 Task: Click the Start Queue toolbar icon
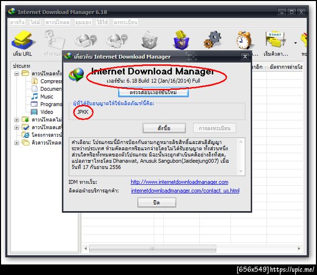tap(275, 40)
